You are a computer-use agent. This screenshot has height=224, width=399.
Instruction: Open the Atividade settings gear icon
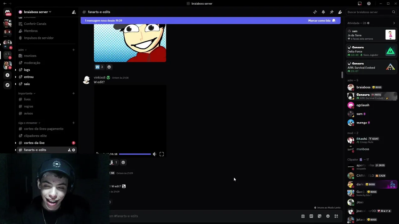[368, 23]
